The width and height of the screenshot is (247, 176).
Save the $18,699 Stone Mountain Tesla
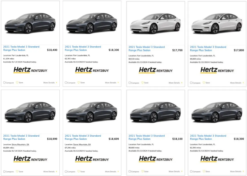pos(79,171)
